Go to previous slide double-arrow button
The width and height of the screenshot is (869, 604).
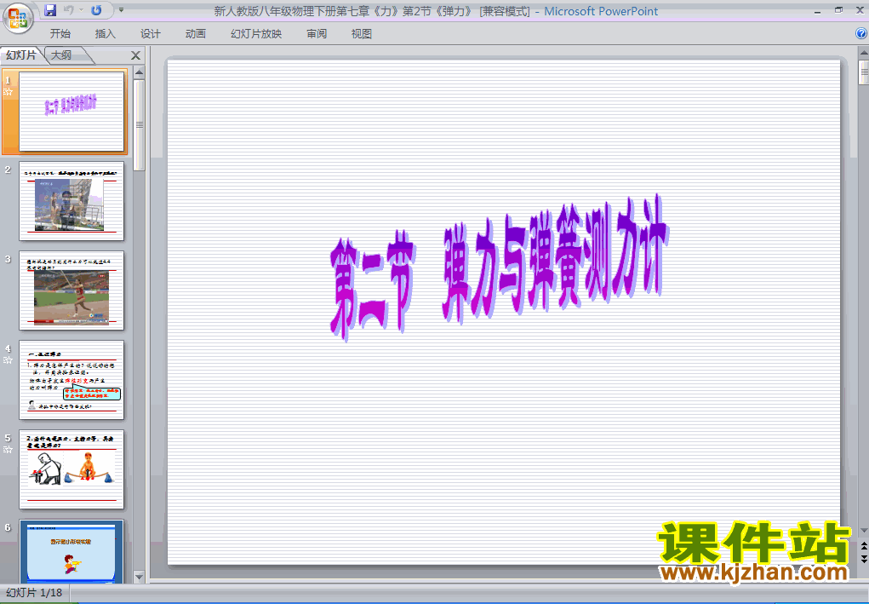[863, 548]
